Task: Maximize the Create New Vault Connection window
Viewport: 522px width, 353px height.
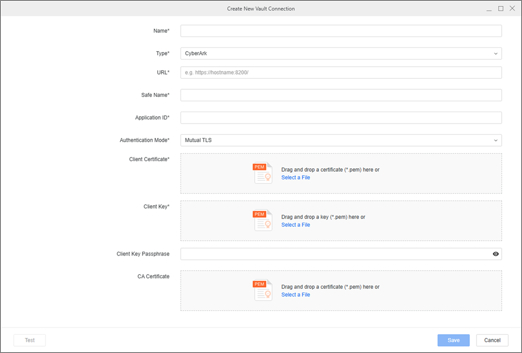Action: (501, 9)
